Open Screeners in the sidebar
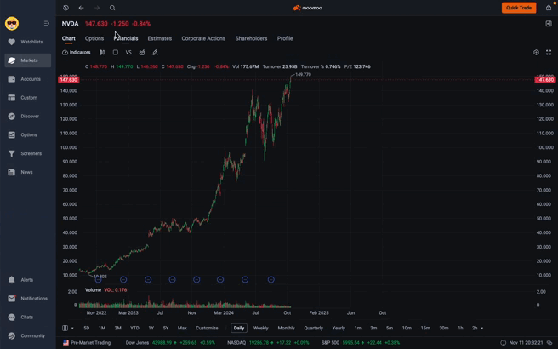This screenshot has height=349, width=558. pyautogui.click(x=28, y=153)
